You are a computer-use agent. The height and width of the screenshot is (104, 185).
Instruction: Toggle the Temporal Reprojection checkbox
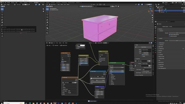click(169, 35)
